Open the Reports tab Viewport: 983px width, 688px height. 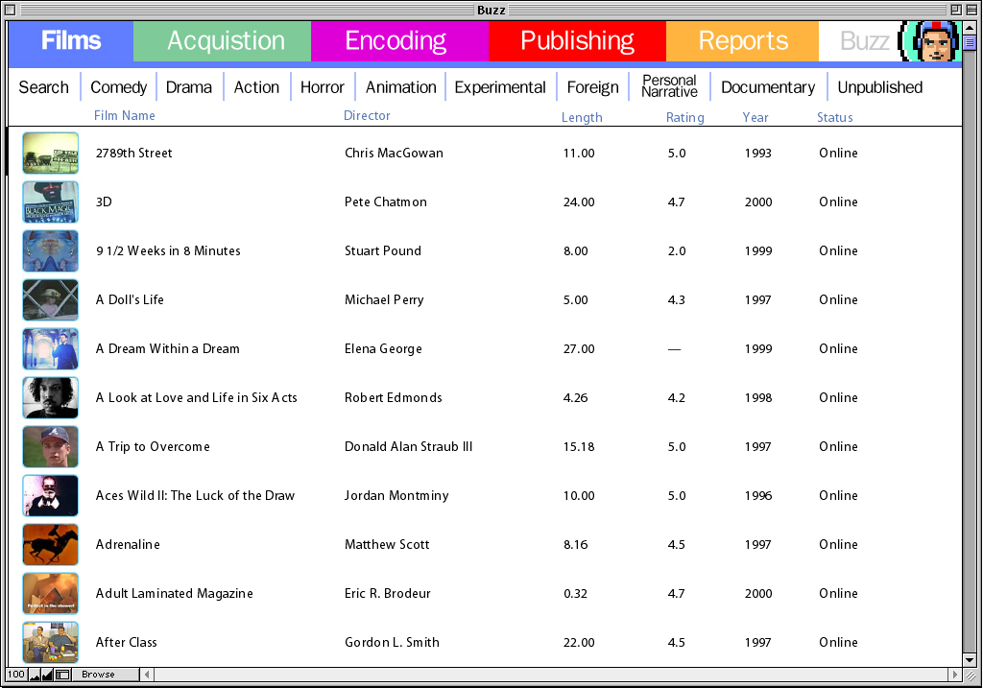742,40
